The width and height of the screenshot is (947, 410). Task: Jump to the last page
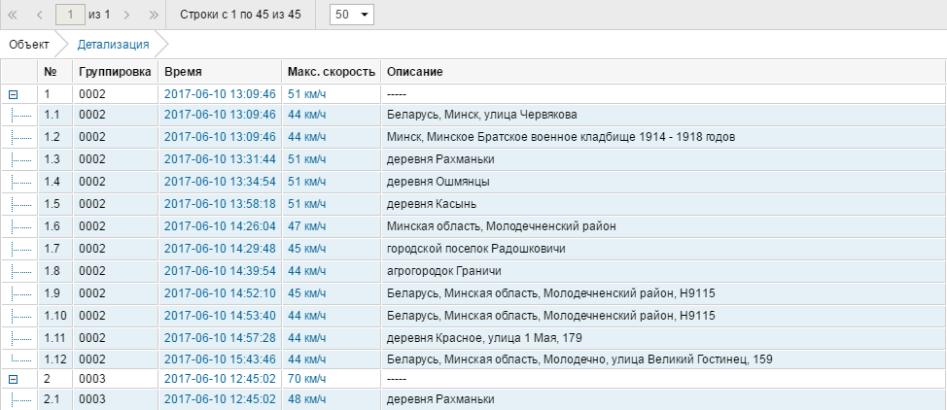tap(155, 16)
